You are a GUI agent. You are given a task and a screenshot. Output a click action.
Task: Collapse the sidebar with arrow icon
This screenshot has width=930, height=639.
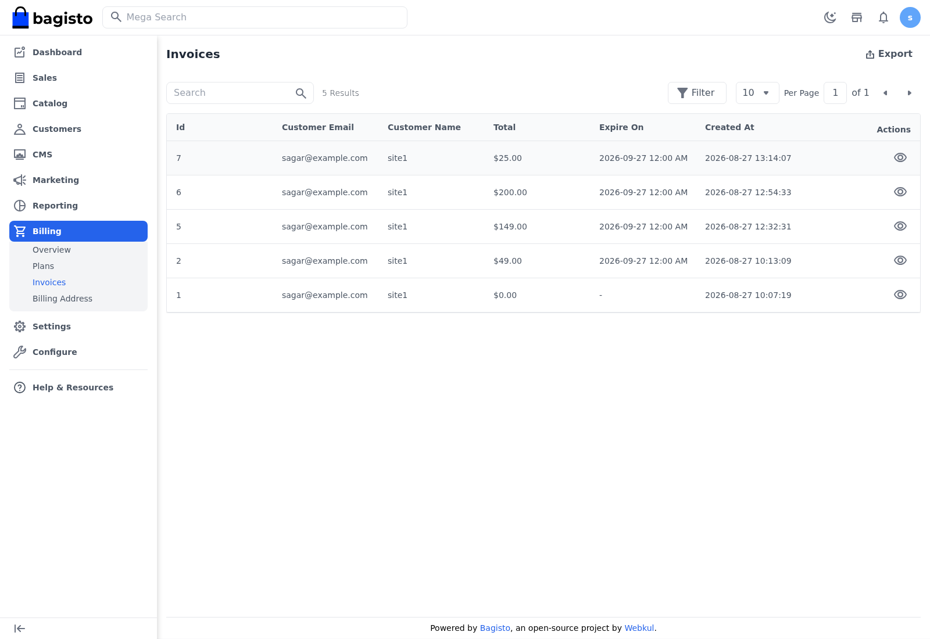(20, 629)
